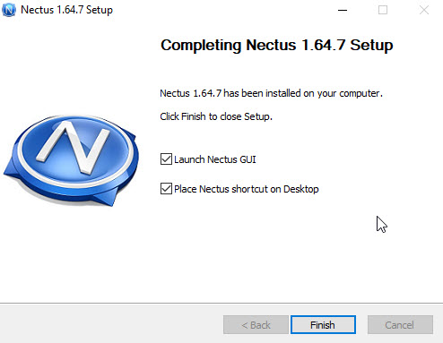443x343 pixels.
Task: Click the disabled Cancel button
Action: pyautogui.click(x=400, y=324)
